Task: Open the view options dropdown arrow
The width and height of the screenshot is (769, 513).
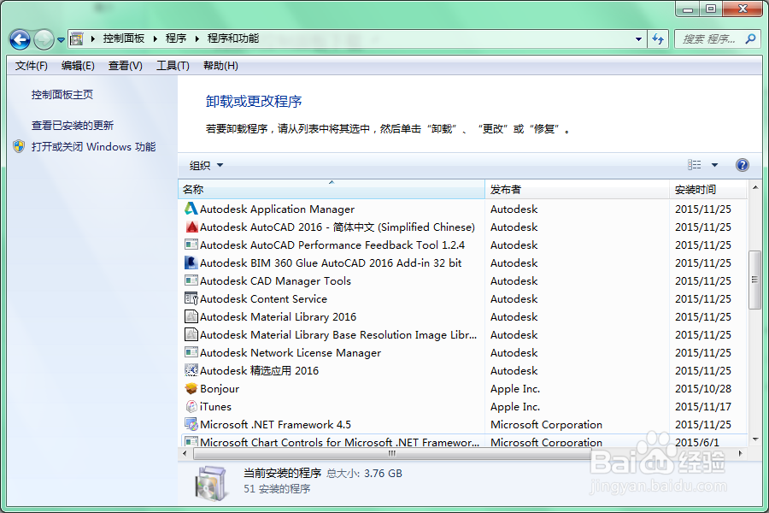Action: (x=714, y=165)
